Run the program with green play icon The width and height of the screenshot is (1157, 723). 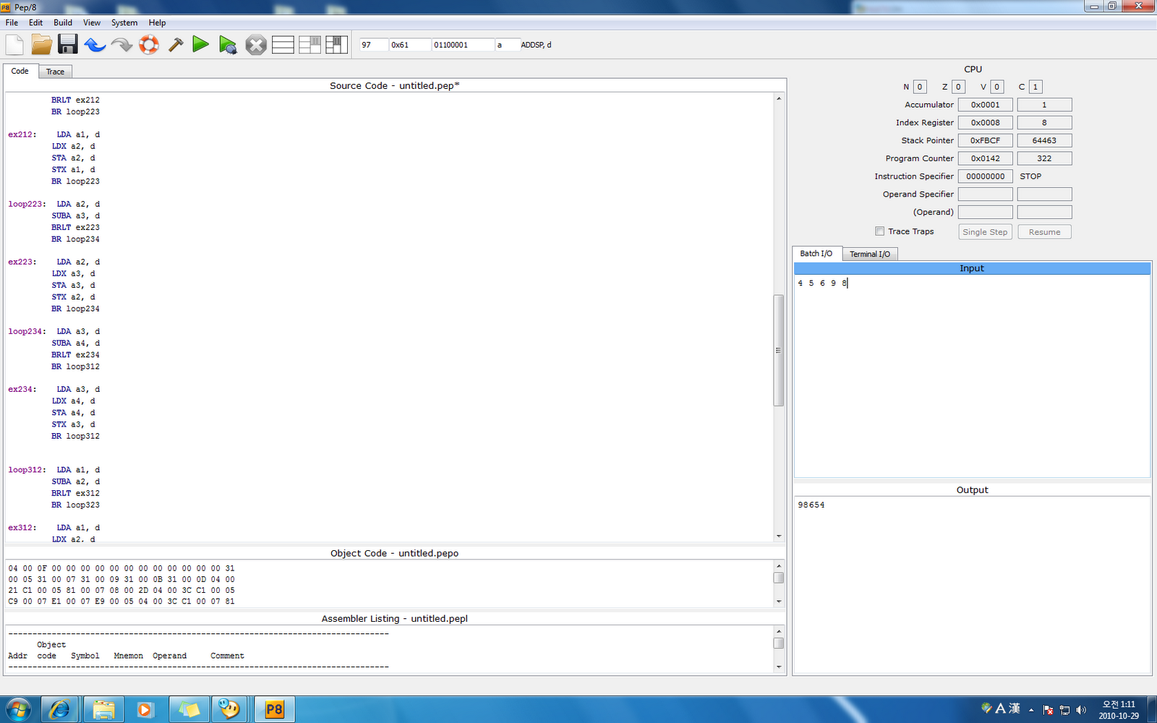click(x=201, y=44)
